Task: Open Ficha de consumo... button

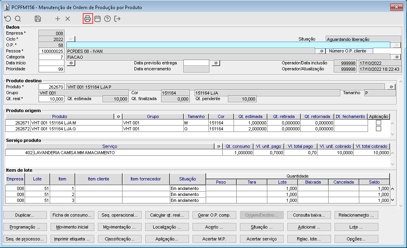Action: click(x=72, y=215)
